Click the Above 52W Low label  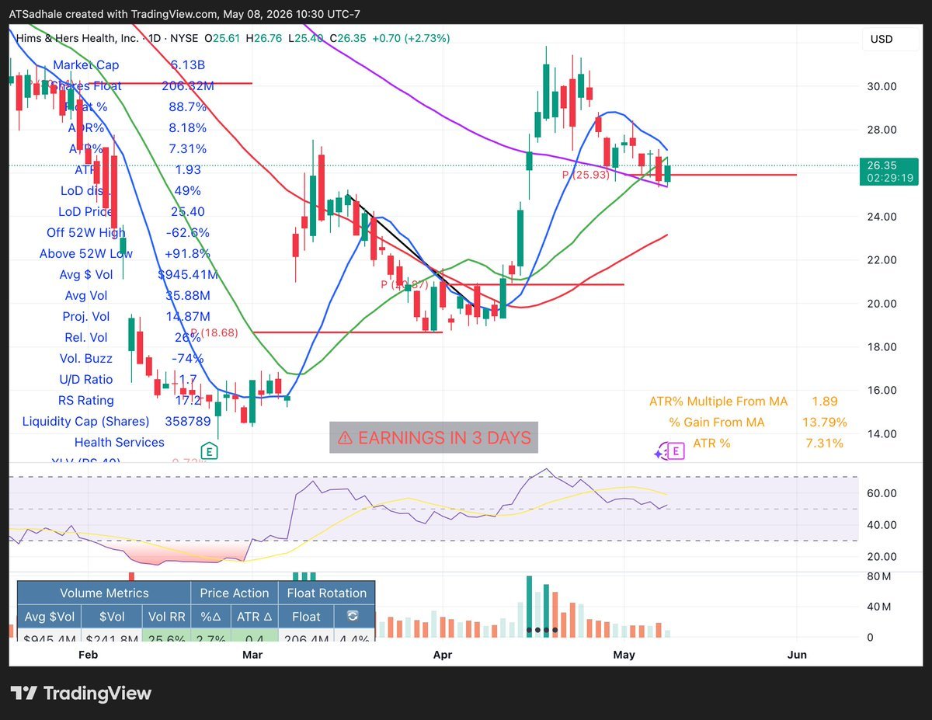pyautogui.click(x=86, y=254)
